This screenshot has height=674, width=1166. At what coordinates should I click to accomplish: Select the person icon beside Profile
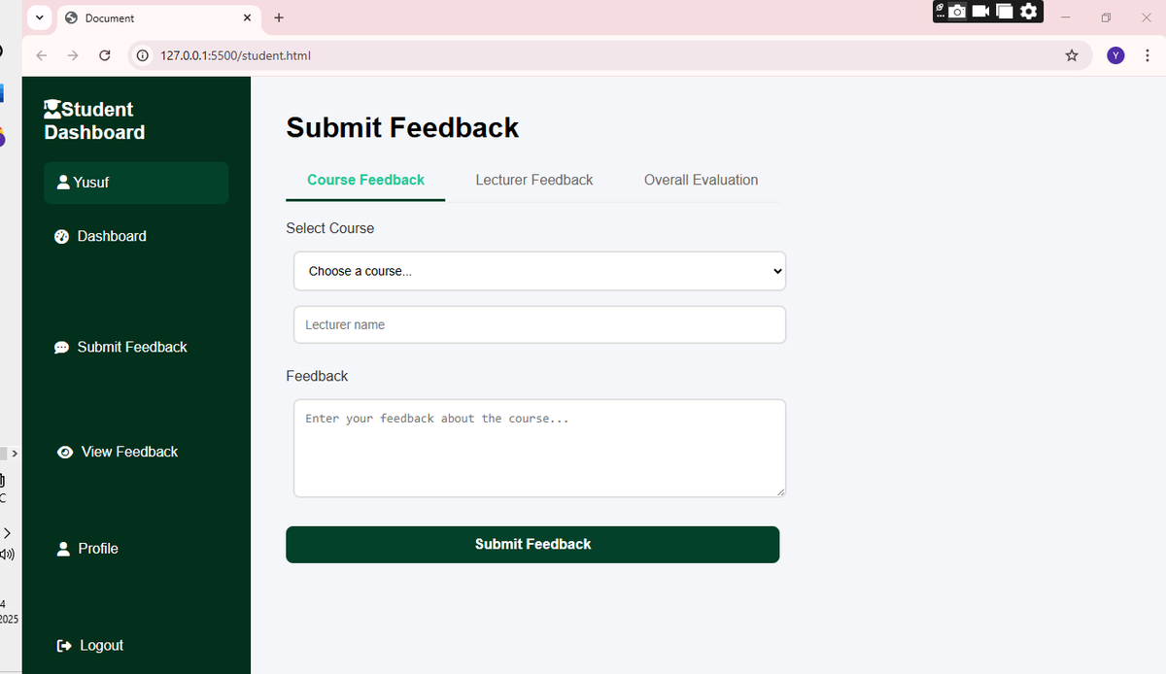click(x=63, y=549)
